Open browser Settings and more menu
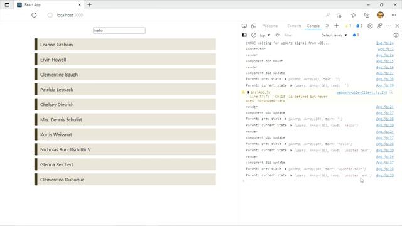This screenshot has width=402, height=226. (x=394, y=15)
